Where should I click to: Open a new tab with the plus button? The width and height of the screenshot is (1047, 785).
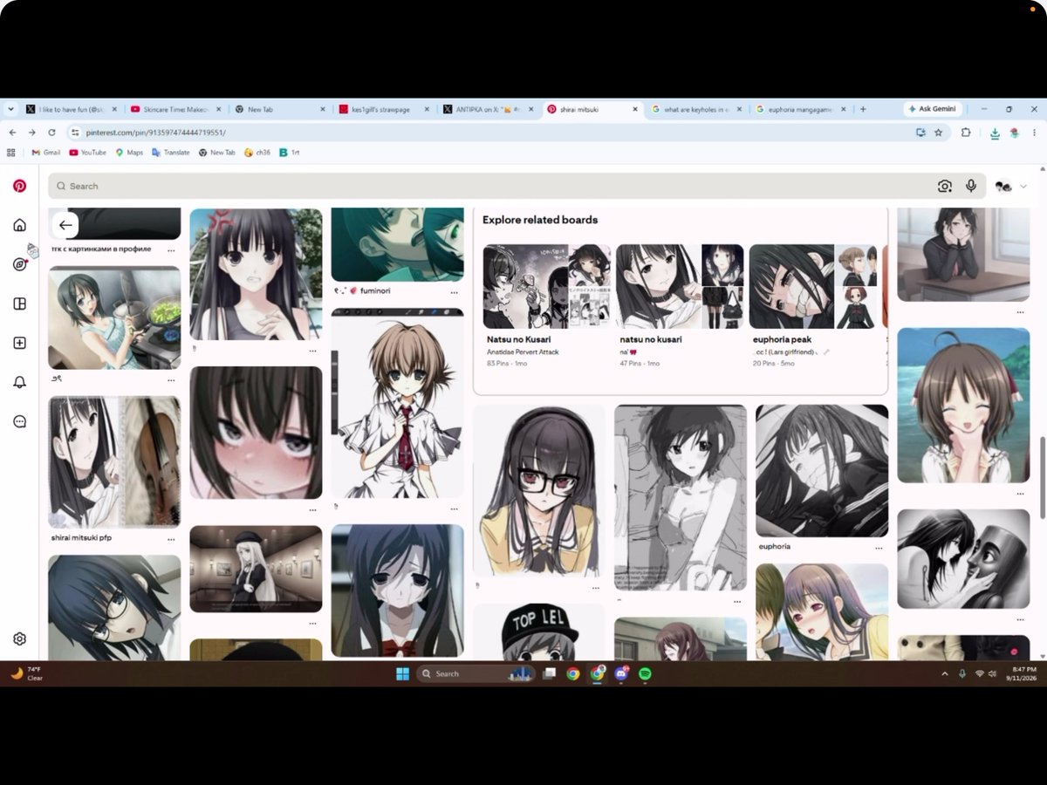click(x=863, y=109)
